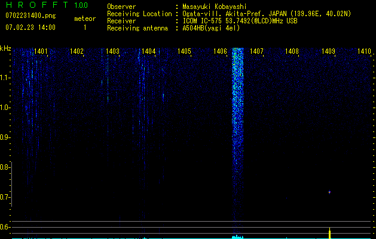Click the meteor echo dot near 1409
Screen dimensions: 376x239
point(329,192)
